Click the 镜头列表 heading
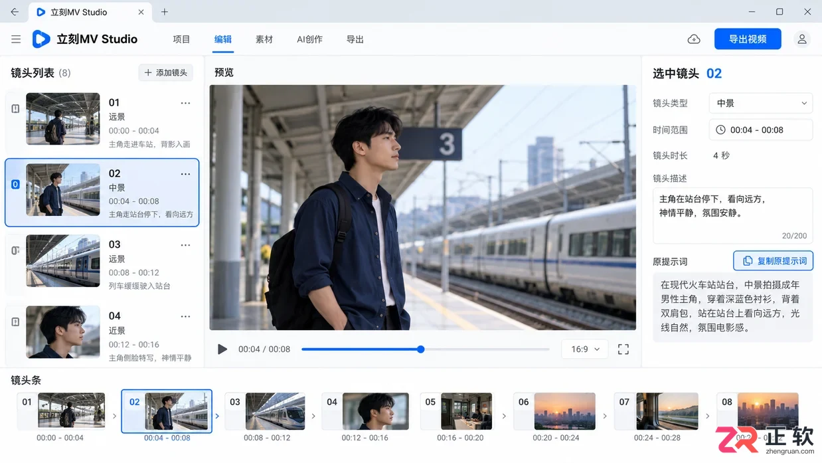This screenshot has height=463, width=822. click(x=33, y=72)
